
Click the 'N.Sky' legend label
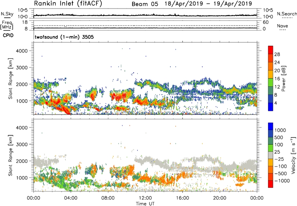pos(7,14)
